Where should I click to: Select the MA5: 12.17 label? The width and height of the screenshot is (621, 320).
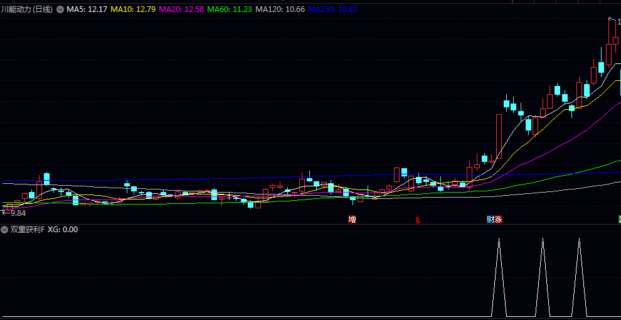click(87, 9)
